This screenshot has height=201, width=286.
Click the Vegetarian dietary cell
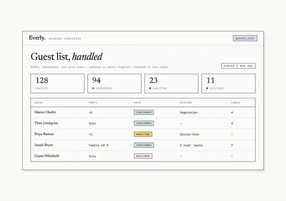pyautogui.click(x=189, y=113)
